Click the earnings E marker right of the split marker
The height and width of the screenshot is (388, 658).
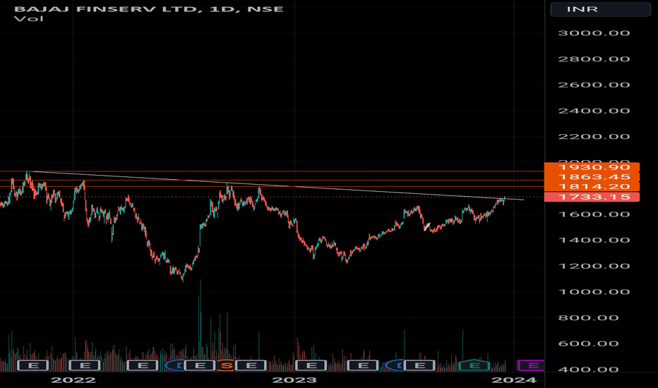pos(251,365)
